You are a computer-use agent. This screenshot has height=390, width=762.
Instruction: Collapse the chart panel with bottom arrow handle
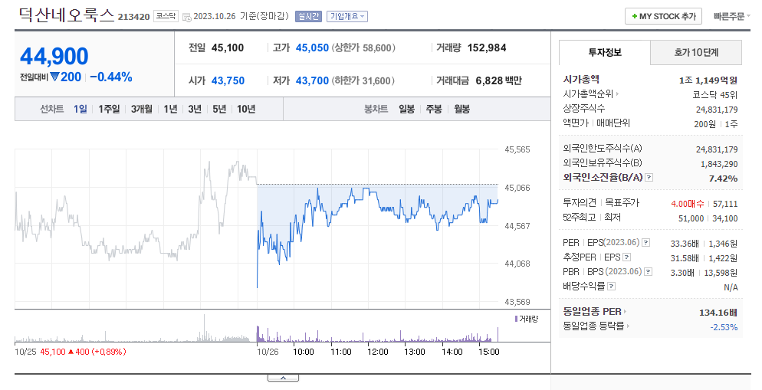(283, 378)
